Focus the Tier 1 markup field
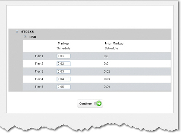The height and width of the screenshot is (135, 181). click(x=63, y=56)
